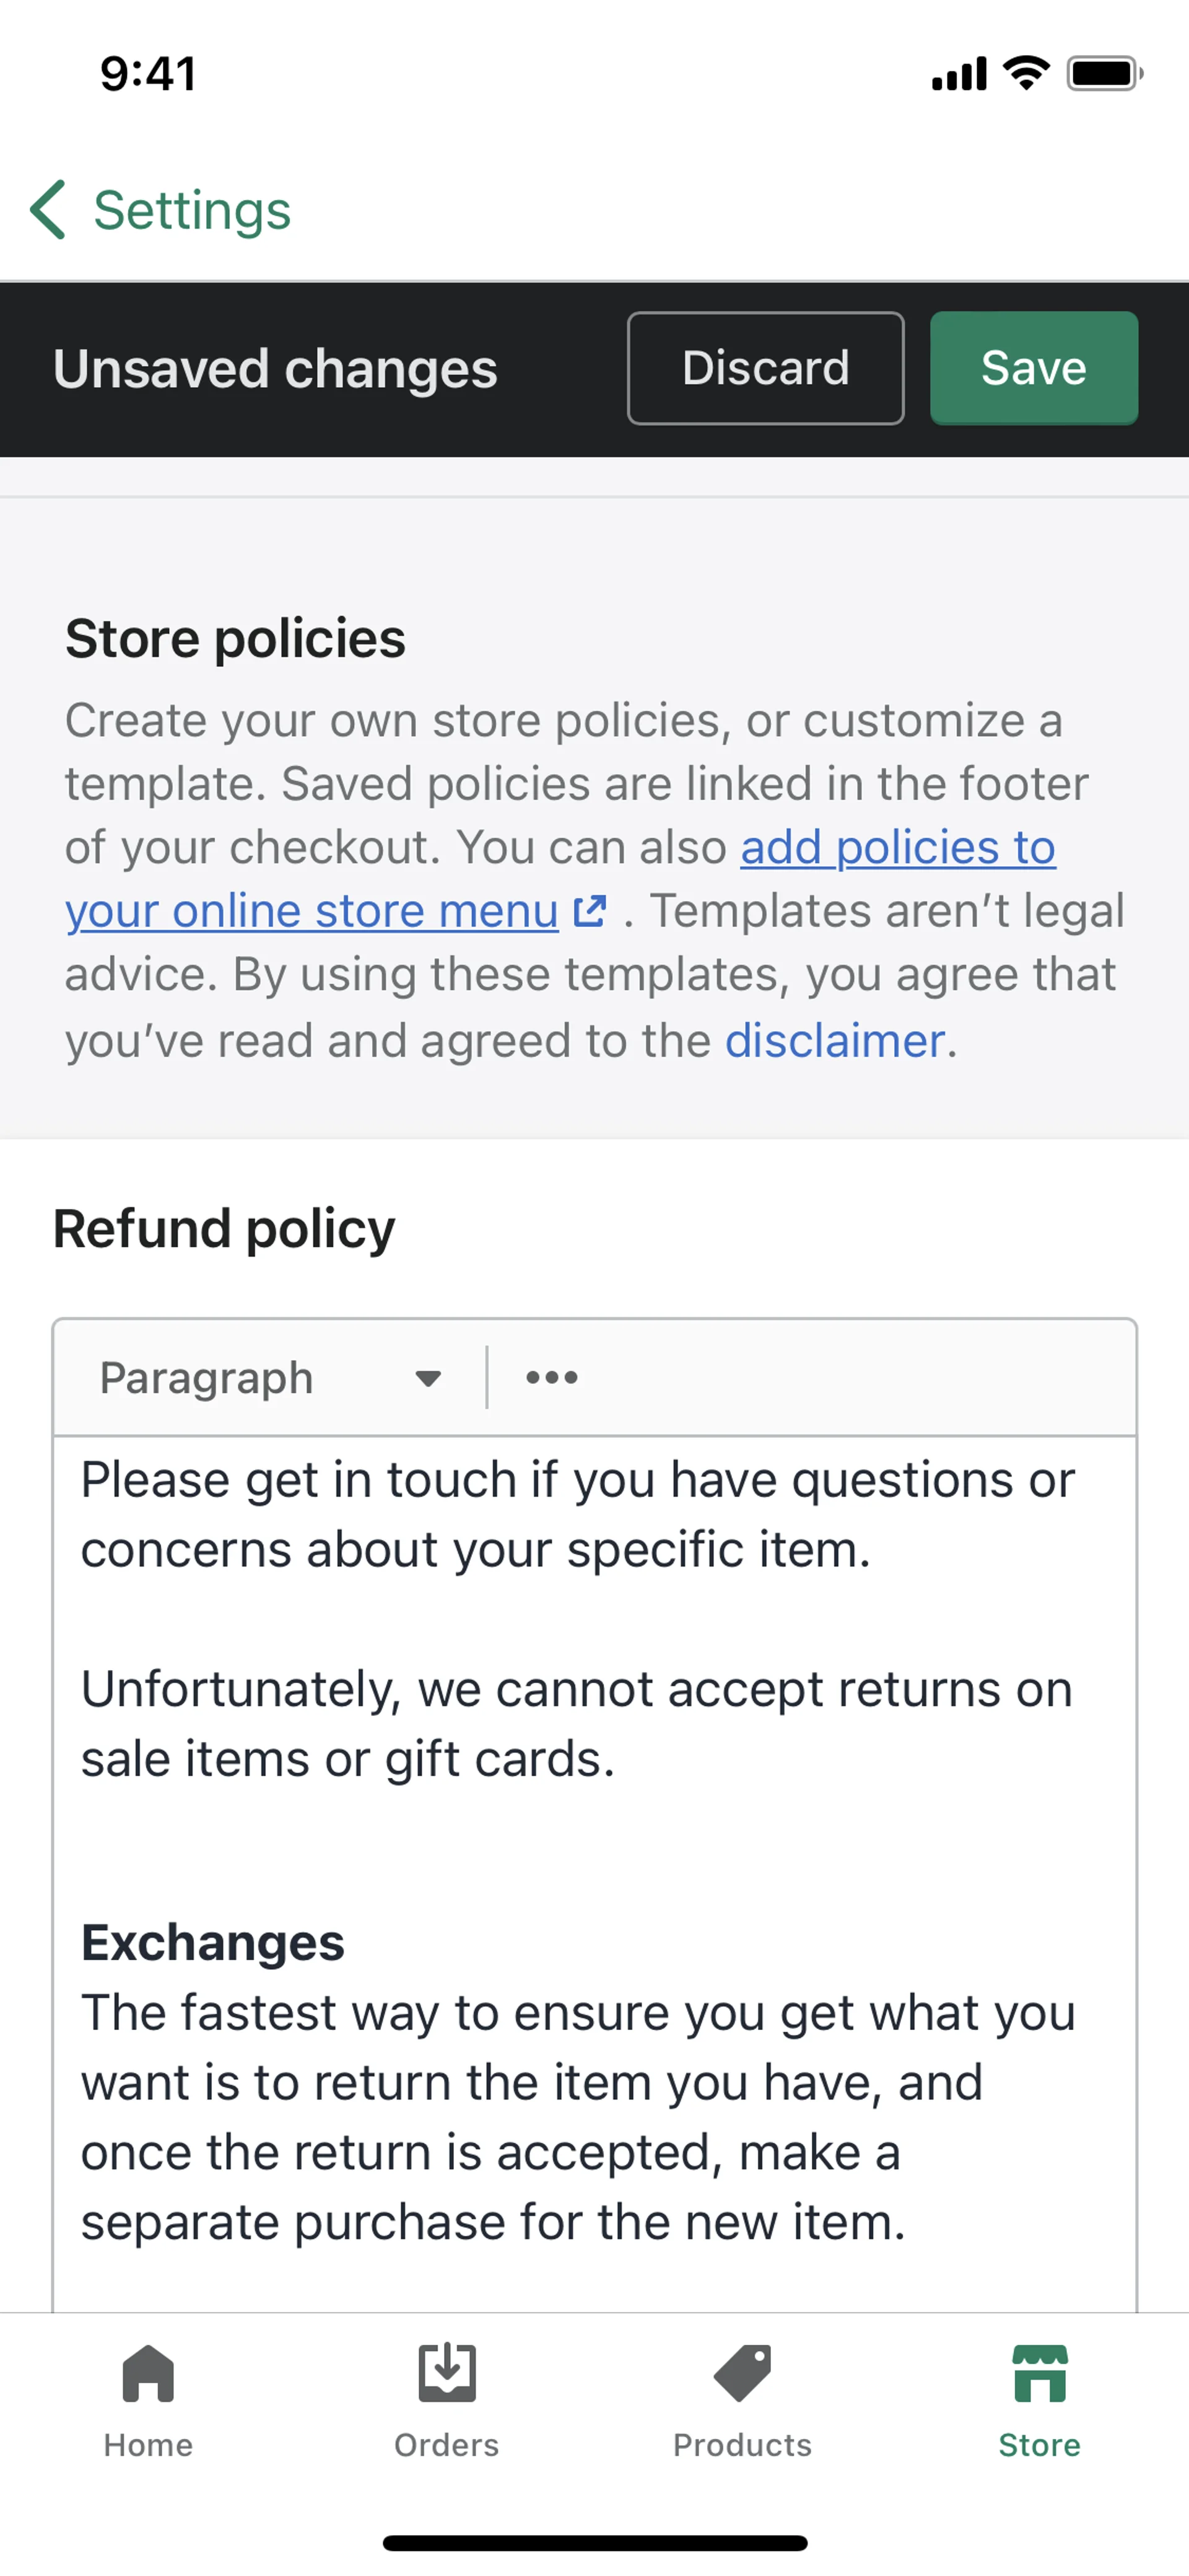
Task: Tap the back chevron icon
Action: click(48, 210)
